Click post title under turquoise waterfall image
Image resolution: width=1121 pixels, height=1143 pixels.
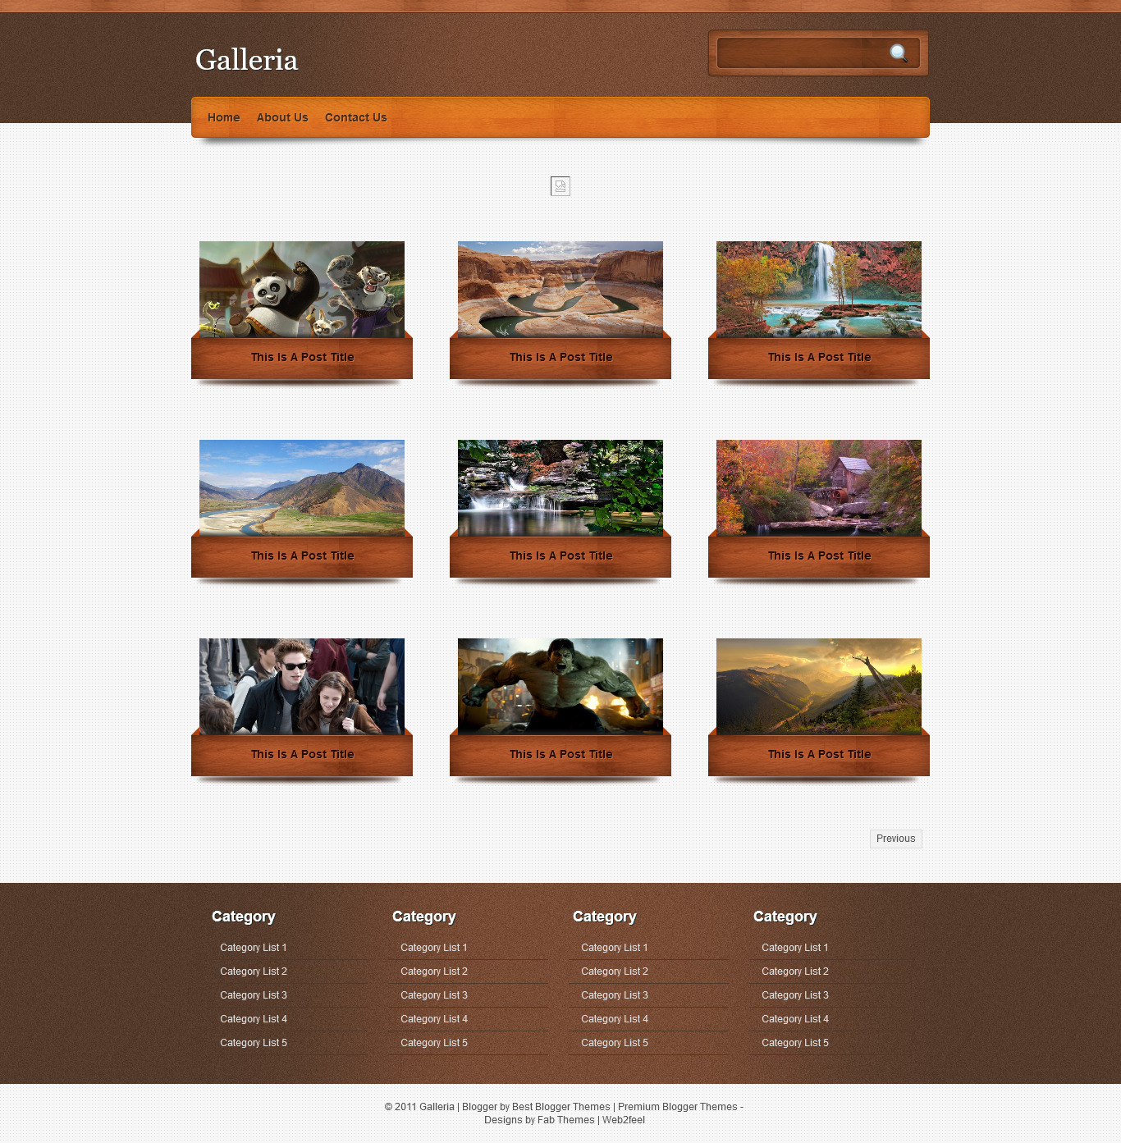click(x=819, y=357)
